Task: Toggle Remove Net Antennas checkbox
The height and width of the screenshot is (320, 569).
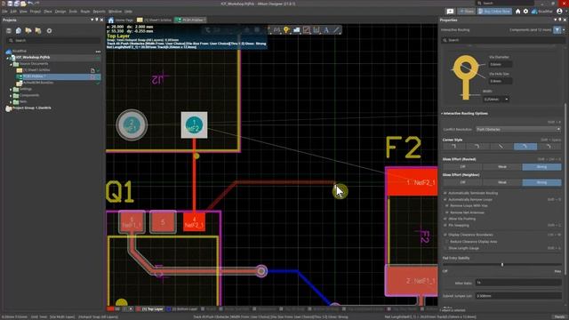Action: tap(447, 212)
